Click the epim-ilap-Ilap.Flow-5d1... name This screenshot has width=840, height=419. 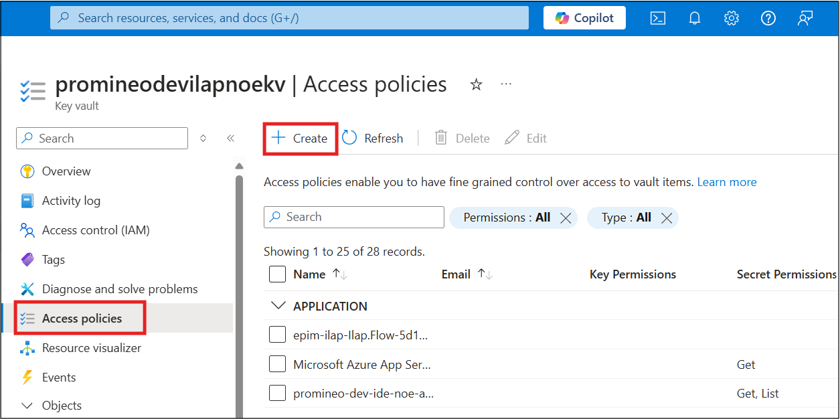pyautogui.click(x=360, y=335)
